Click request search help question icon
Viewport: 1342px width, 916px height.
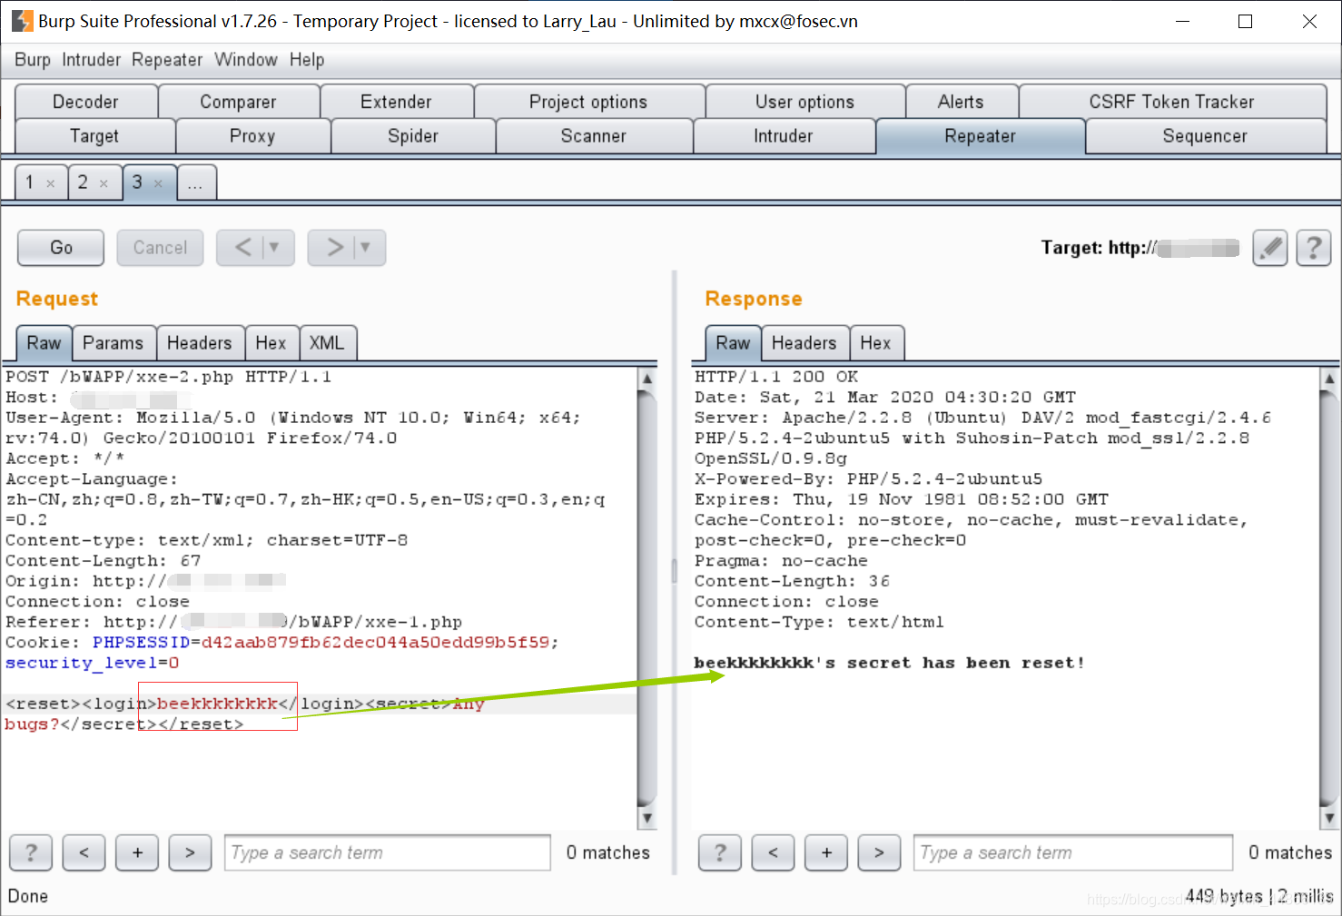[x=31, y=852]
